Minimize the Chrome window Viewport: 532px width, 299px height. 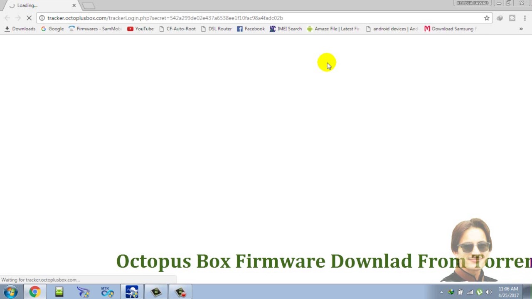pos(498,3)
